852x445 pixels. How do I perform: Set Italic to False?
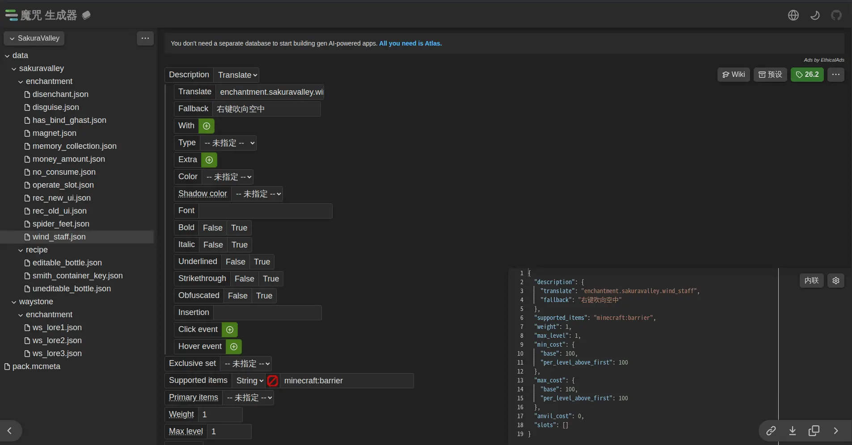(x=213, y=245)
